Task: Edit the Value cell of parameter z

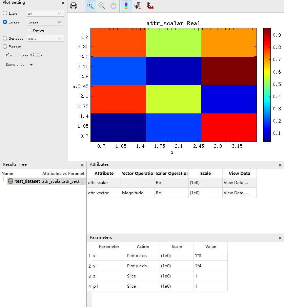Action: click(x=210, y=276)
